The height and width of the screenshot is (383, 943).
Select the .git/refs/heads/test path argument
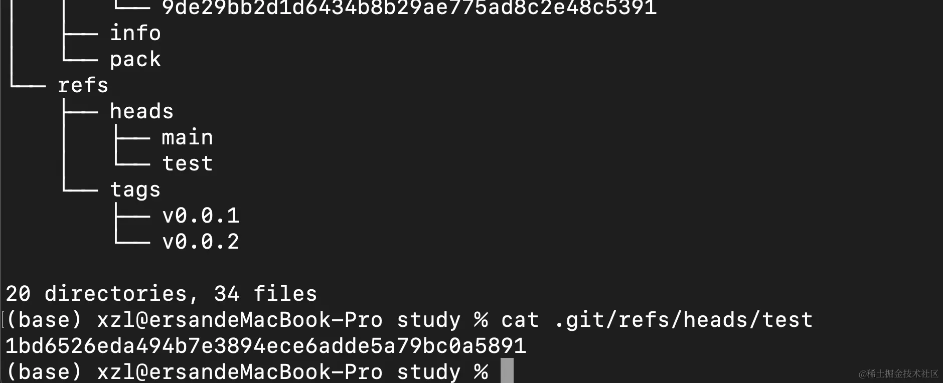pos(683,320)
